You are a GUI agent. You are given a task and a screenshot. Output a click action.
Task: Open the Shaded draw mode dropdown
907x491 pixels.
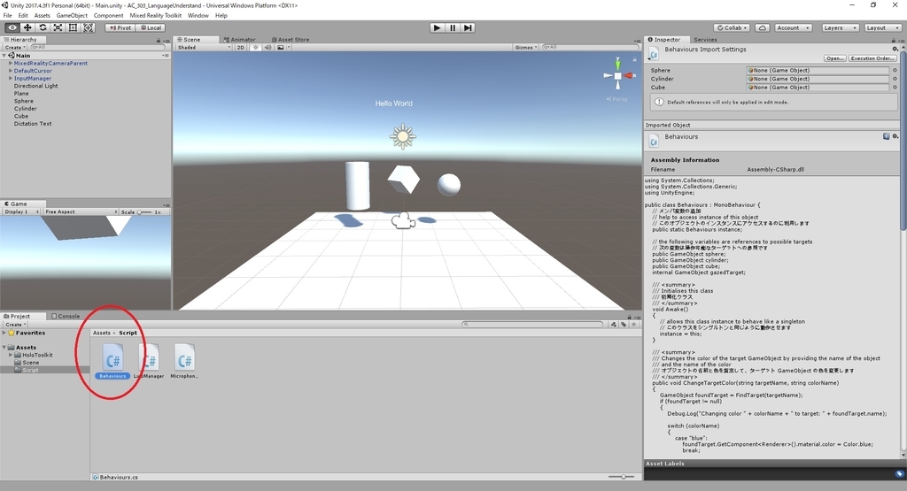(204, 48)
